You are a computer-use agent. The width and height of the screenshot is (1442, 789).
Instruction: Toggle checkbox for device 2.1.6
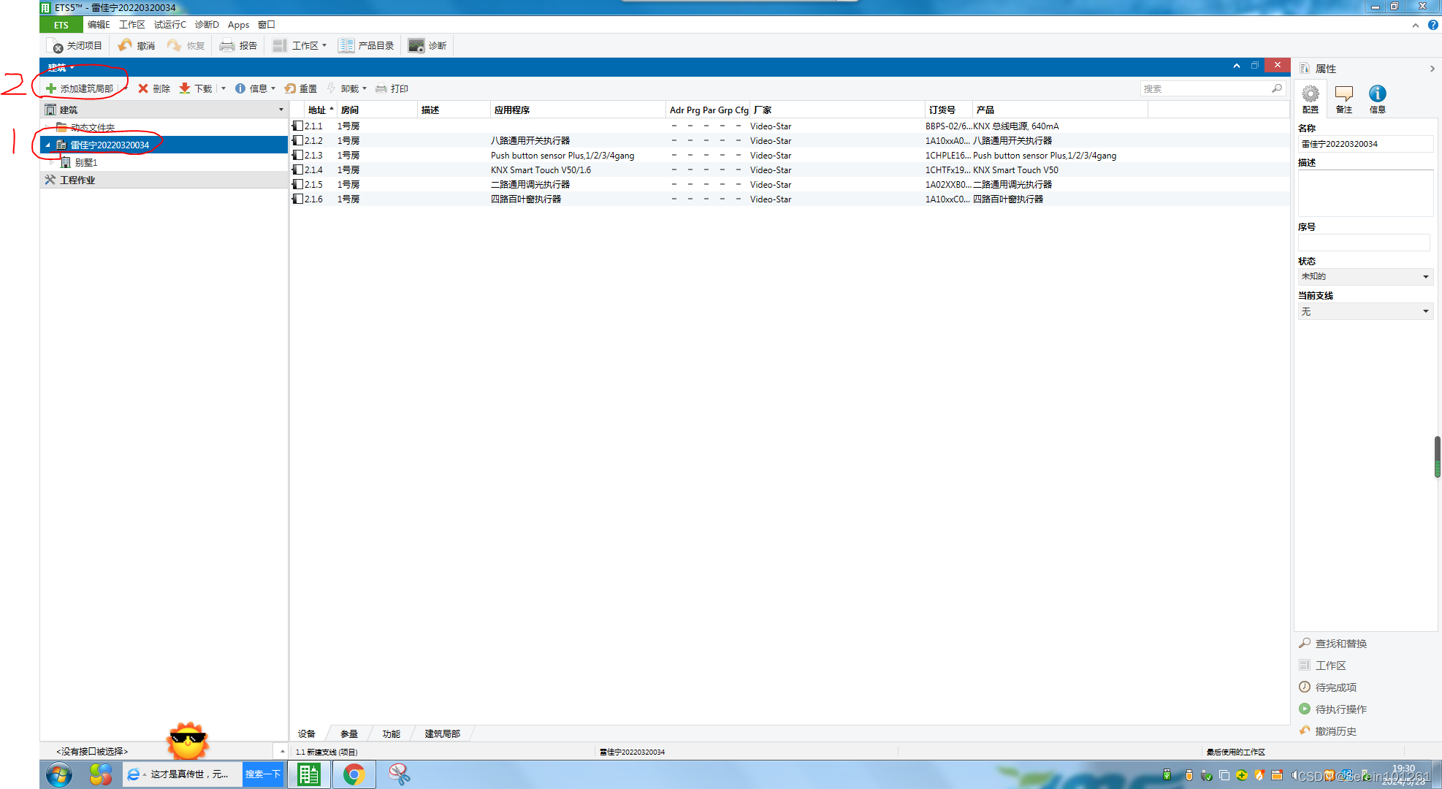(298, 199)
